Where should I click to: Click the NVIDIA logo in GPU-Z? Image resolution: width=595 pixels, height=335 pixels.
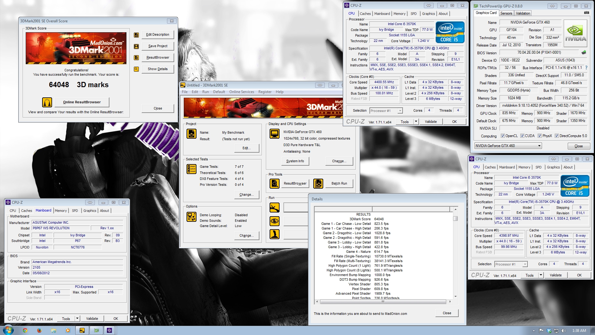pos(575,33)
